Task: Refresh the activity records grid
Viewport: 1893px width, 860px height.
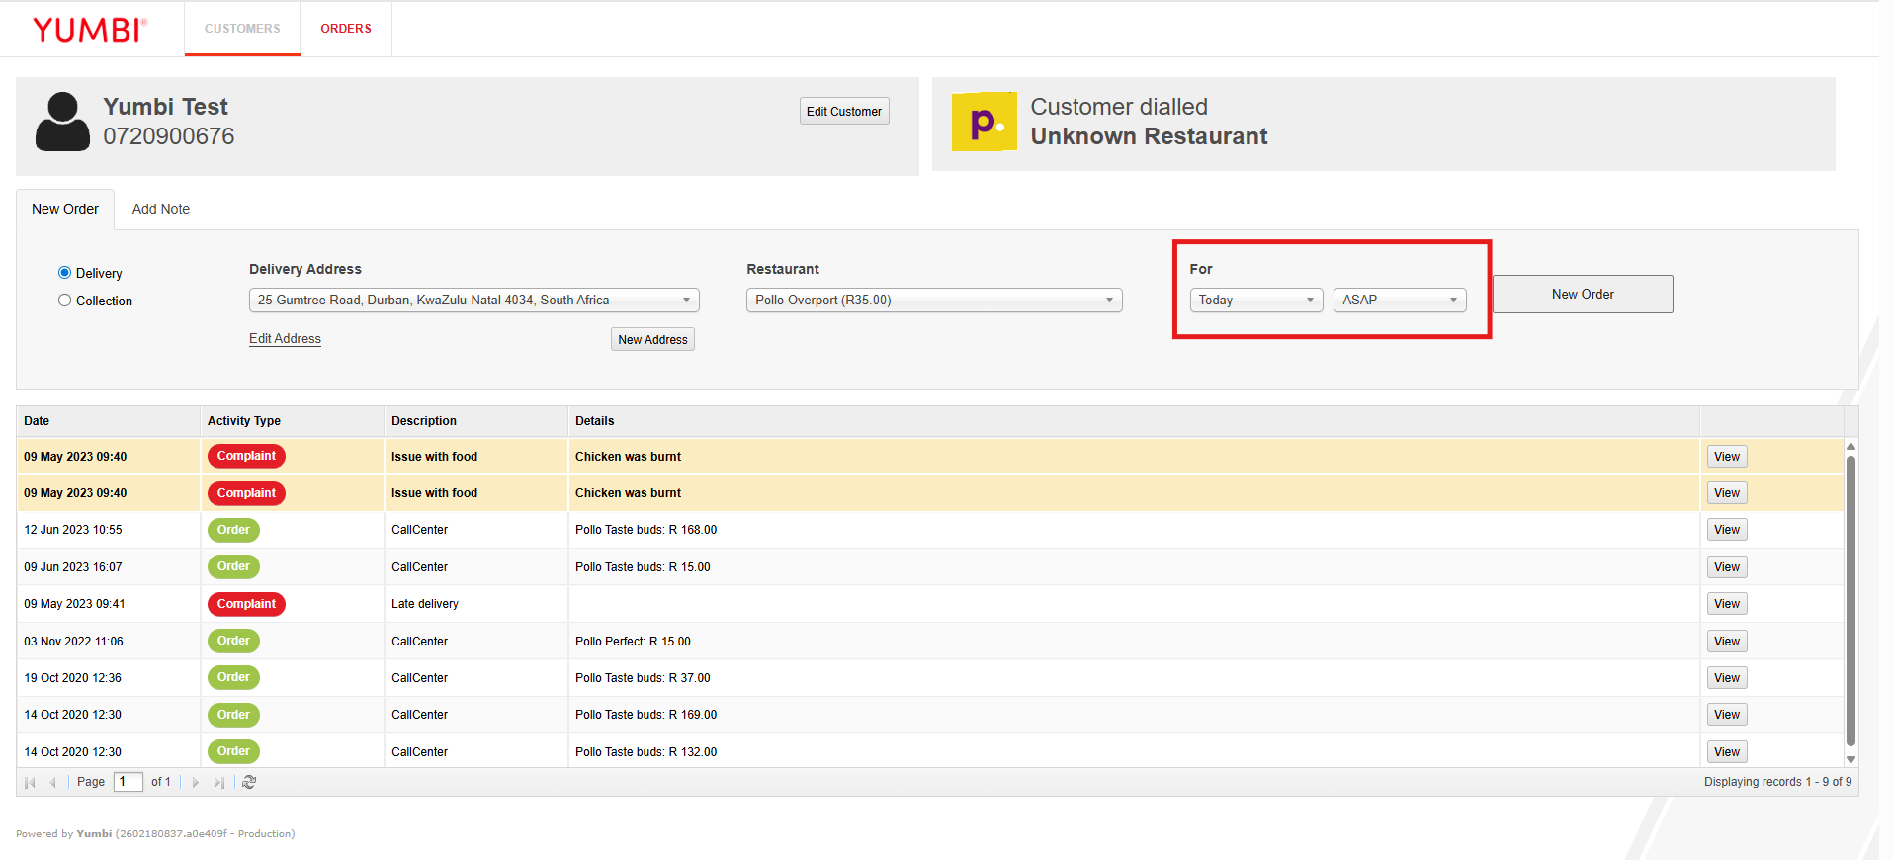Action: pyautogui.click(x=249, y=782)
